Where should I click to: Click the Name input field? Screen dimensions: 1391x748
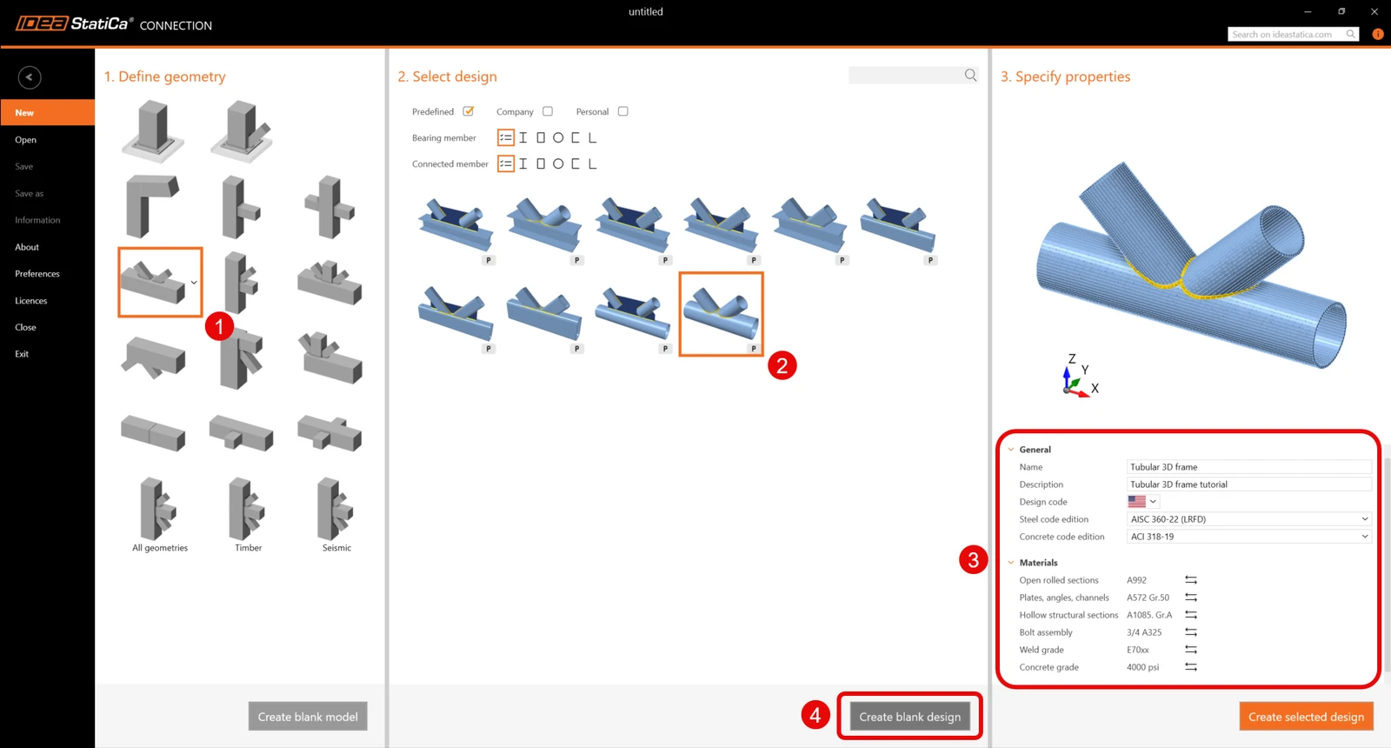(1249, 467)
